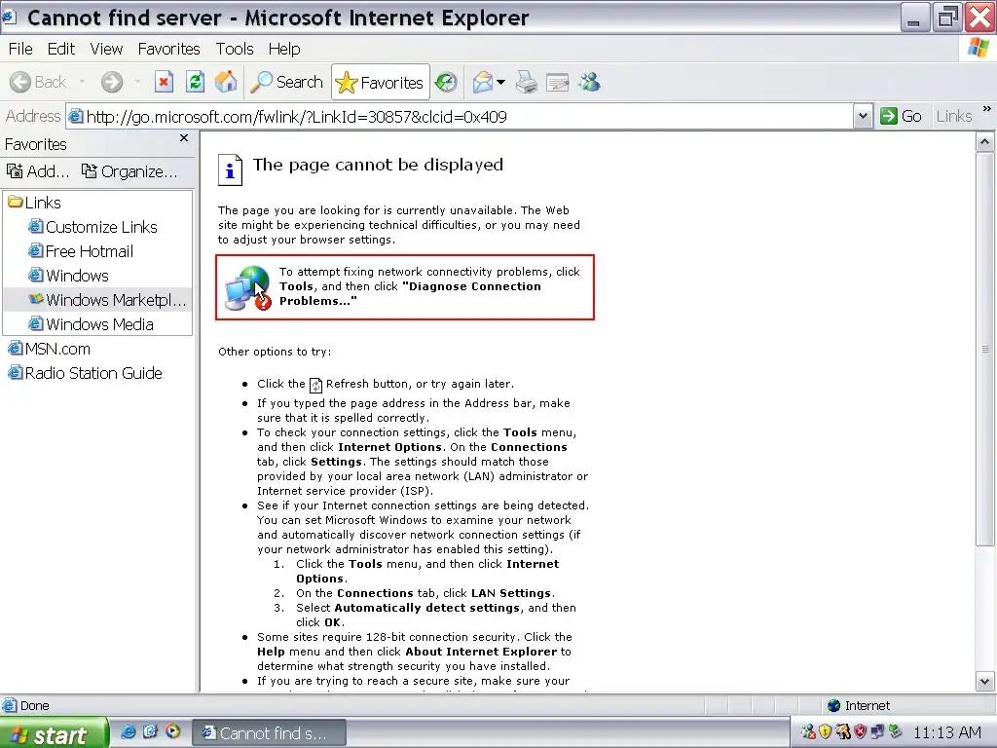The height and width of the screenshot is (748, 997).
Task: Click the Refresh toolbar icon
Action: [x=195, y=82]
